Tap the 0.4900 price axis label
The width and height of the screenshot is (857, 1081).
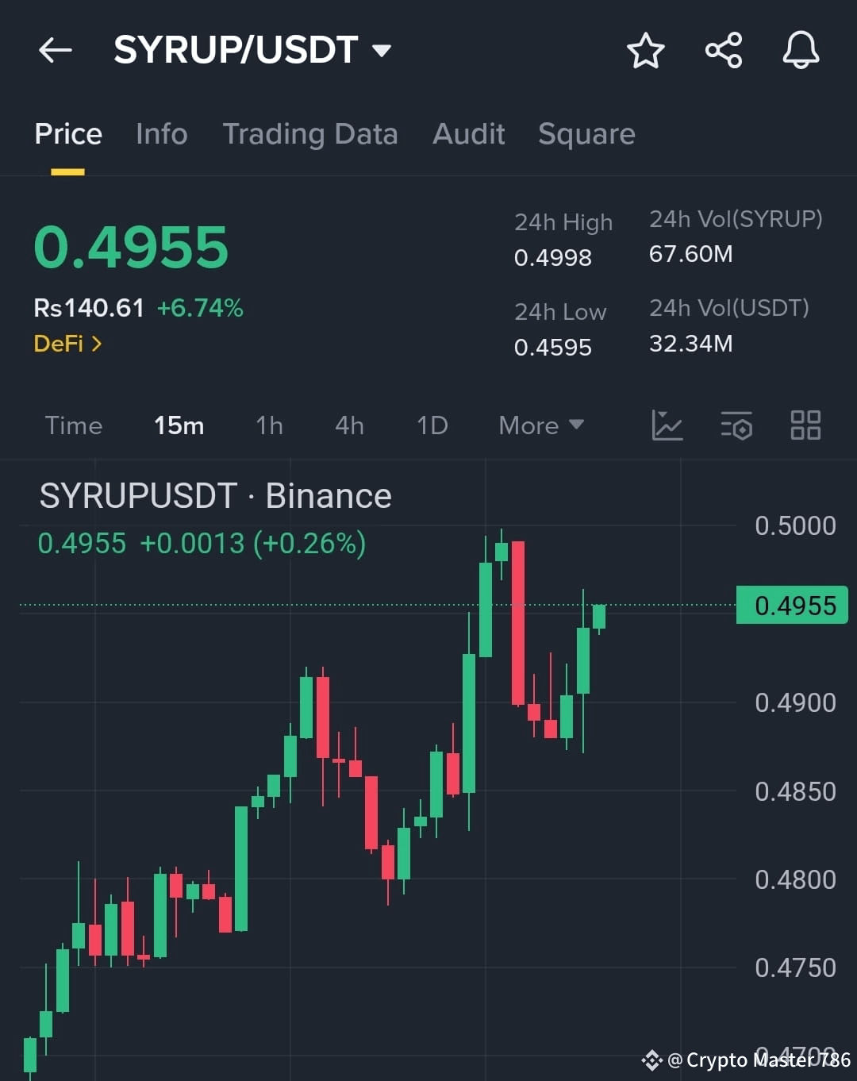coord(795,702)
